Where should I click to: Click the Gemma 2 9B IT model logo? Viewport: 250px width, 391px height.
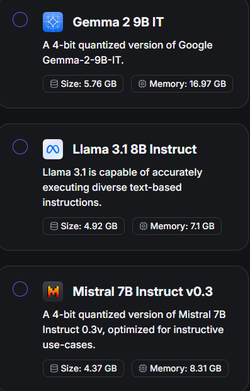53,22
